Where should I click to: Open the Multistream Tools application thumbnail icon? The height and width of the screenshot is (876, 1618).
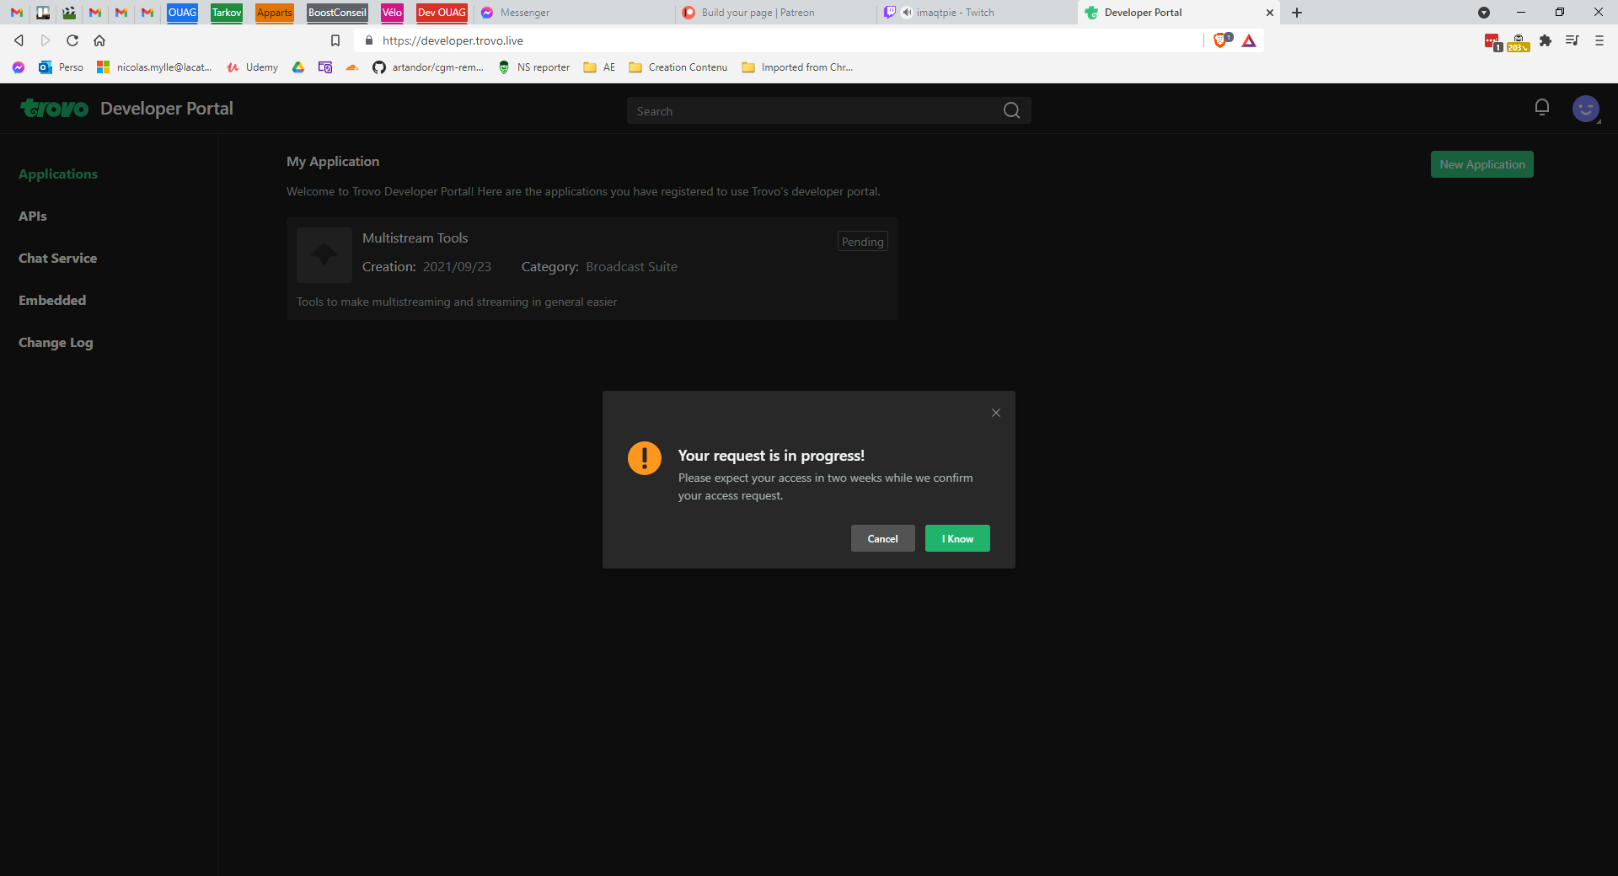pyautogui.click(x=324, y=254)
